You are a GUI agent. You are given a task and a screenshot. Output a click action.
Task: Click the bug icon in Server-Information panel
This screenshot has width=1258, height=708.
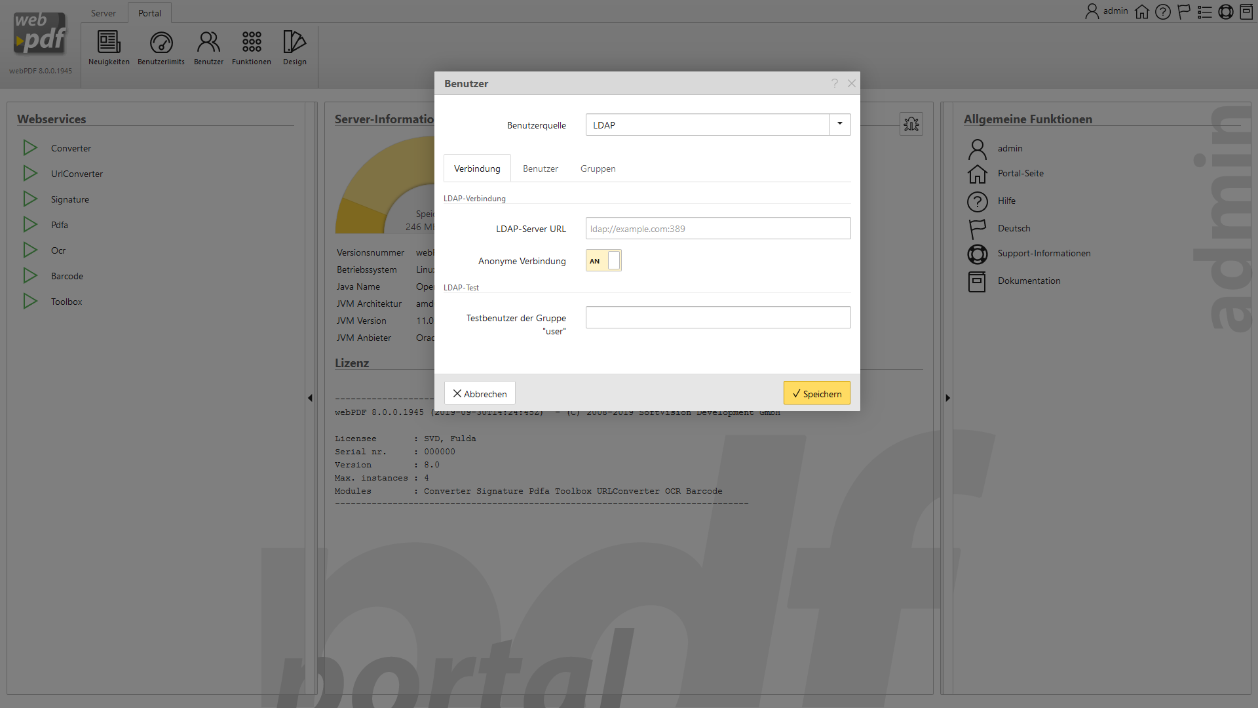pyautogui.click(x=911, y=124)
